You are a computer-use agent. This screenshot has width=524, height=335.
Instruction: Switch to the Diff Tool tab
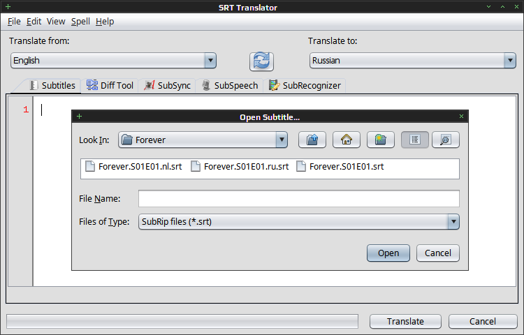pyautogui.click(x=110, y=85)
